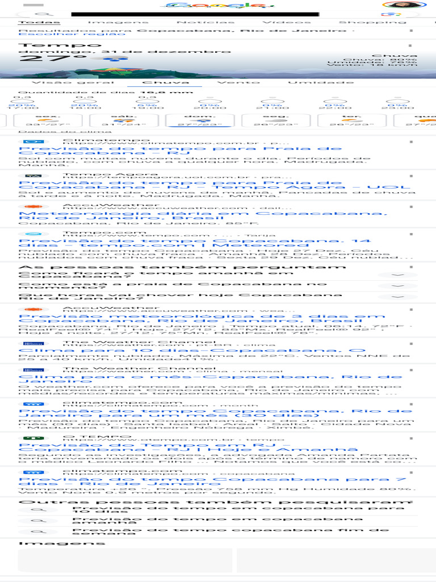Viewport: 436px width, 582px height.
Task: Open more options for AccuWeather Meteorologia diária result
Action: (x=411, y=207)
